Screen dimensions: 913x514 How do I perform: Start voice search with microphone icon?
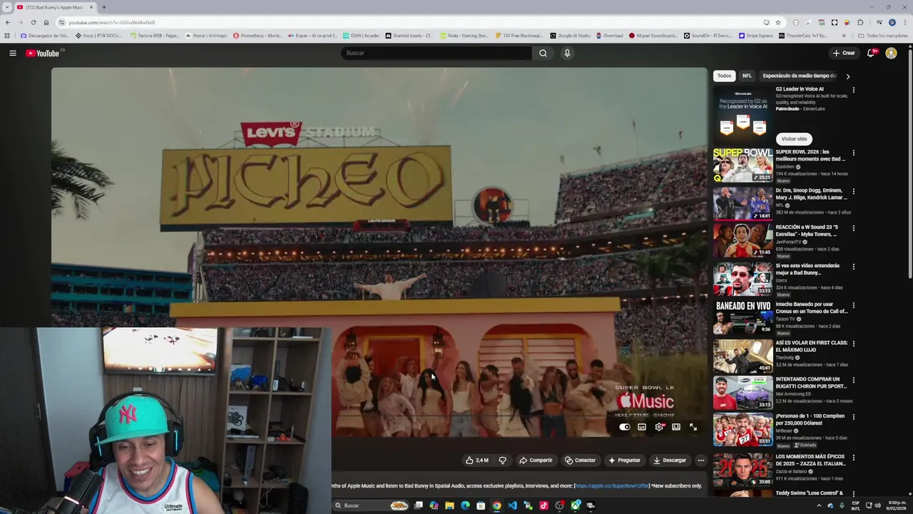pos(567,53)
